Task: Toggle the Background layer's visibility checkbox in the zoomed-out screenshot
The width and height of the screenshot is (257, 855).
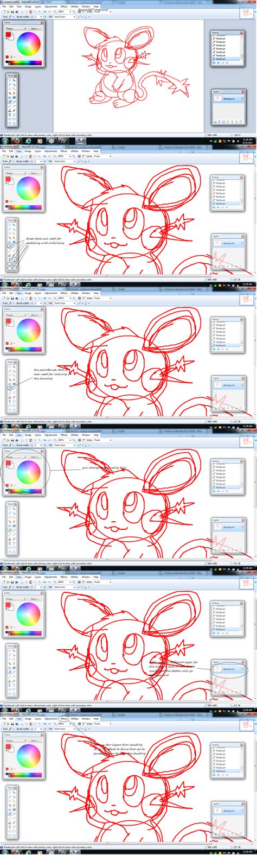Action: pos(242,98)
